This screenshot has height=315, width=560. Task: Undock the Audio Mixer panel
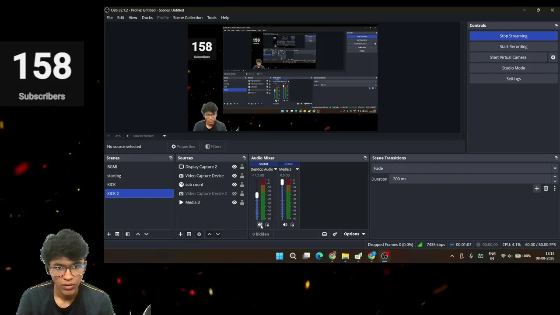(x=365, y=158)
